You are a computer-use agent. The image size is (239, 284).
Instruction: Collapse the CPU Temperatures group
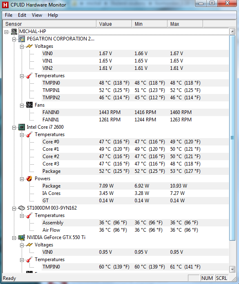(x=22, y=135)
